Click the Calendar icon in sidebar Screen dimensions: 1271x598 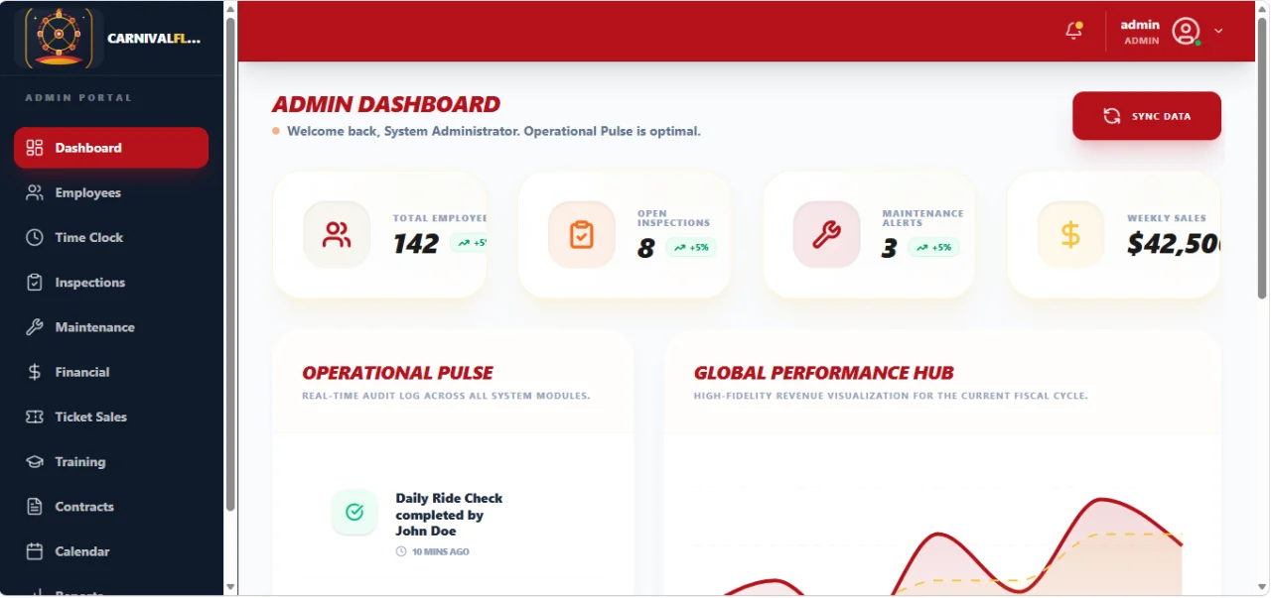click(35, 551)
